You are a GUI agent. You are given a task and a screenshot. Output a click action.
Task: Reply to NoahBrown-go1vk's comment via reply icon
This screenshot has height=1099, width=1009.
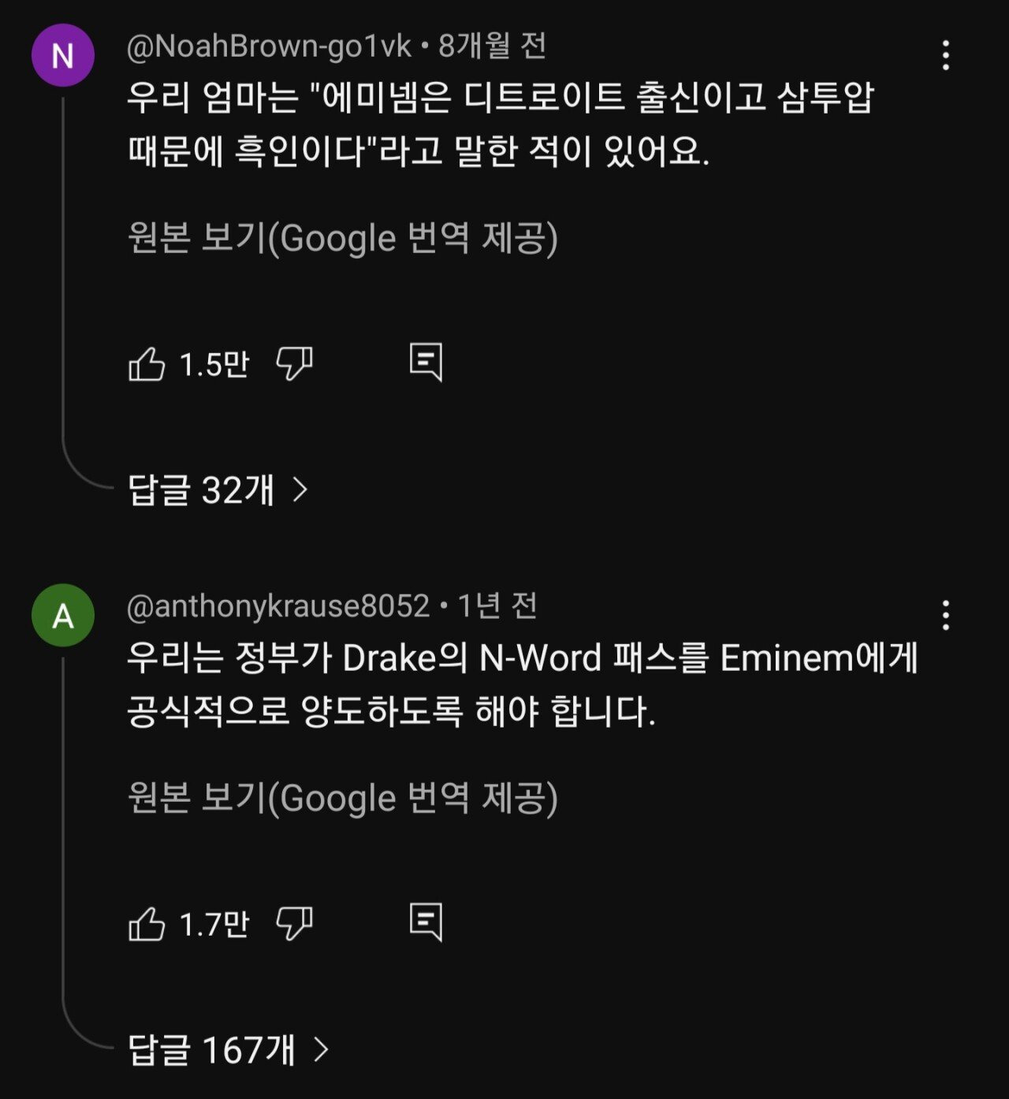pyautogui.click(x=426, y=363)
